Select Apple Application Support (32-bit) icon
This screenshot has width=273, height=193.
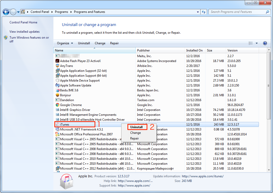[x=57, y=71]
